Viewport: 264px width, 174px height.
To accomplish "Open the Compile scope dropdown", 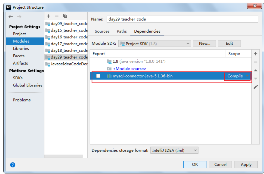I will coord(238,76).
